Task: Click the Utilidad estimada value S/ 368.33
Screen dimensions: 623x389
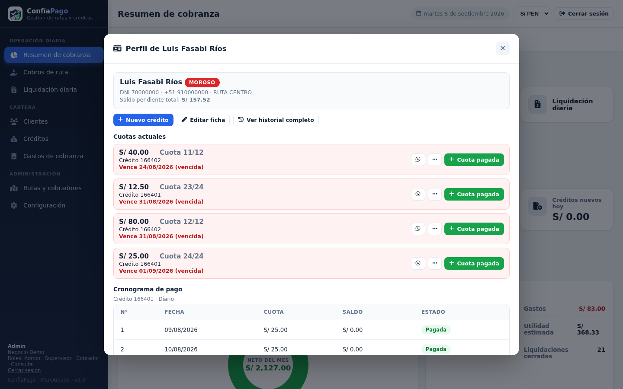Action: (x=589, y=329)
